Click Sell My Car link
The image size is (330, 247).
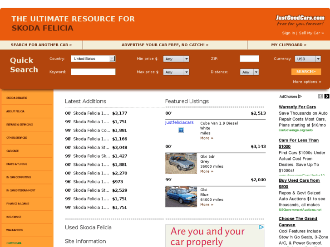tap(311, 33)
